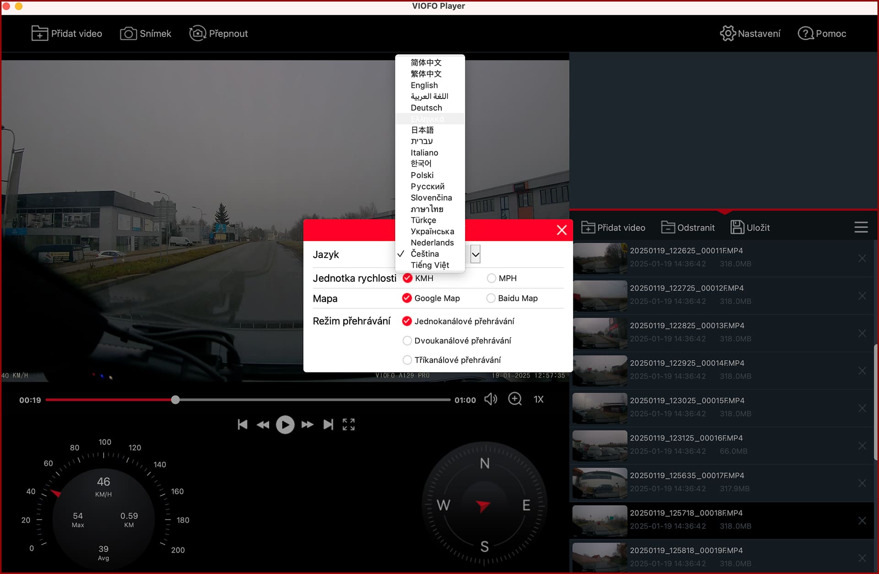Select the MPH speed unit

491,278
